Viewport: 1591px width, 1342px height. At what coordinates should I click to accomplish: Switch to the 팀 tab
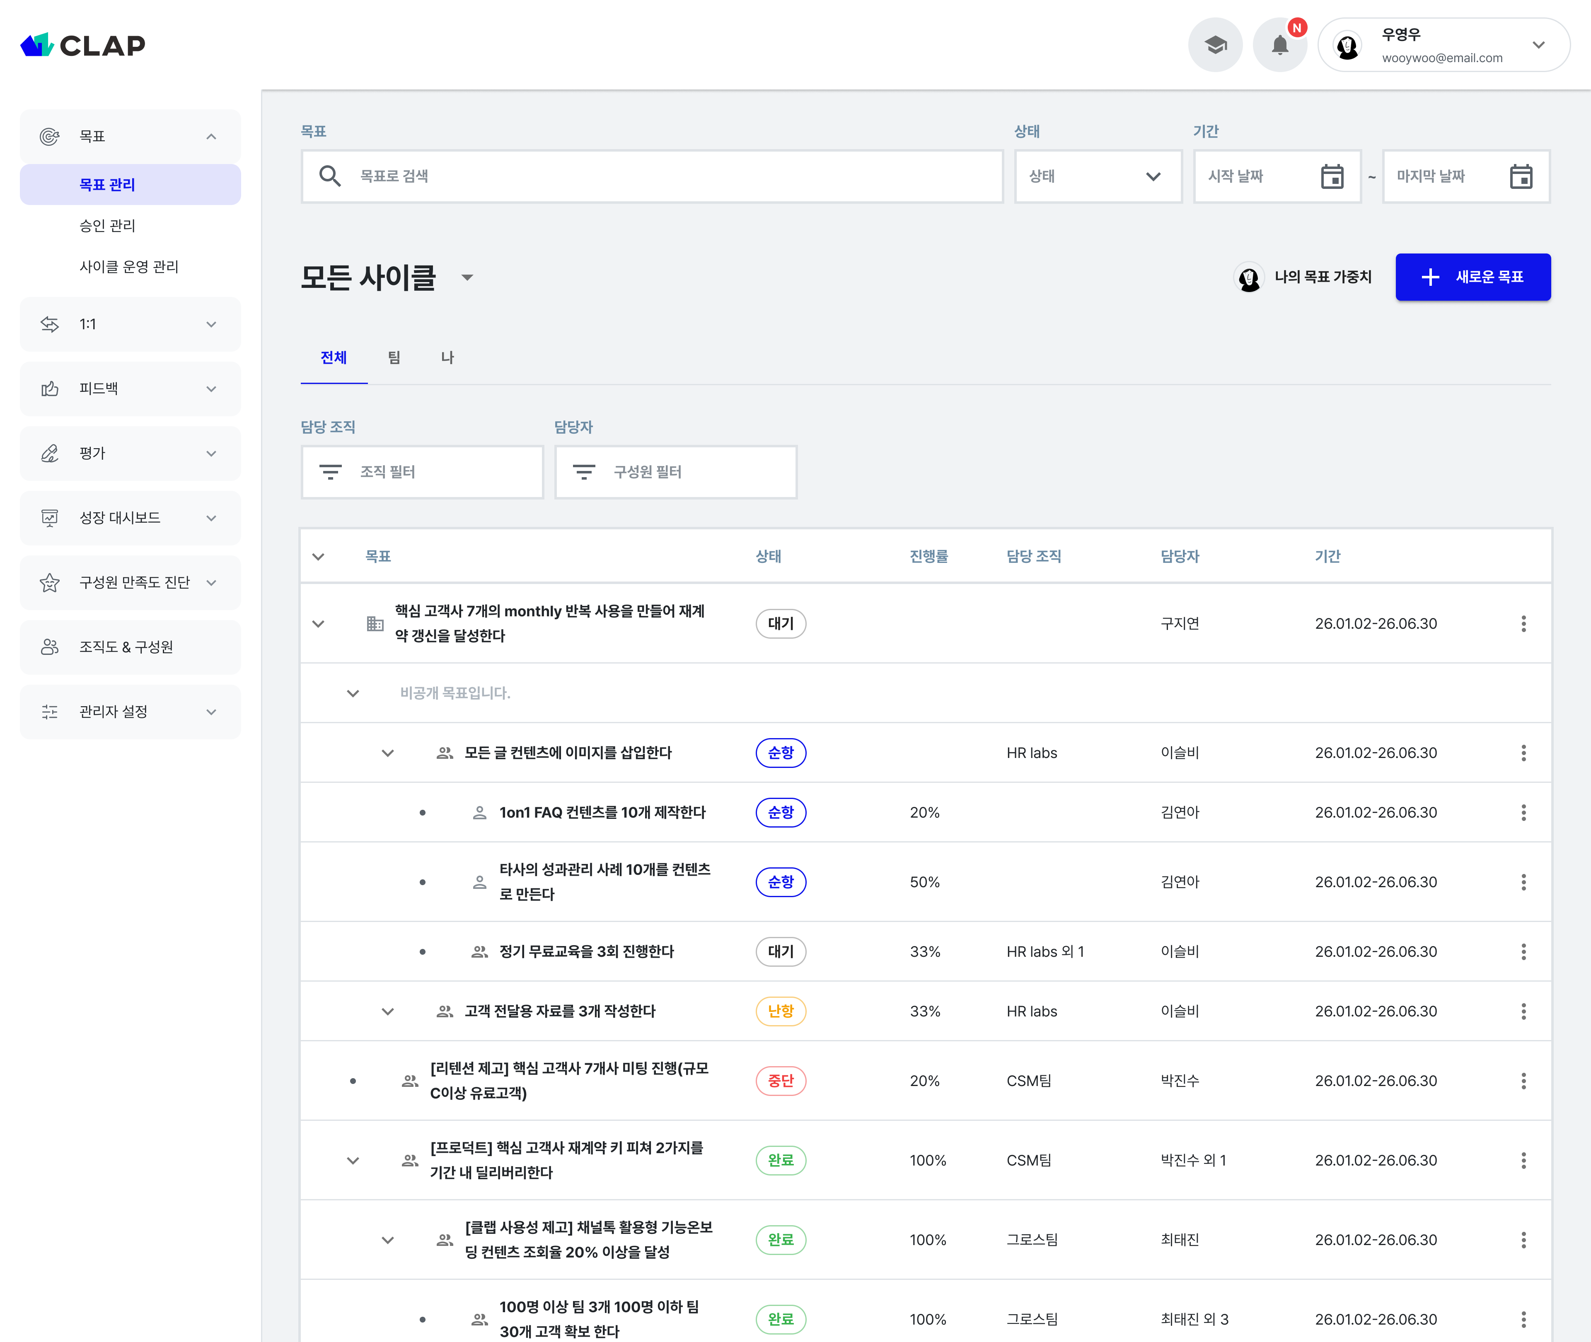tap(393, 357)
